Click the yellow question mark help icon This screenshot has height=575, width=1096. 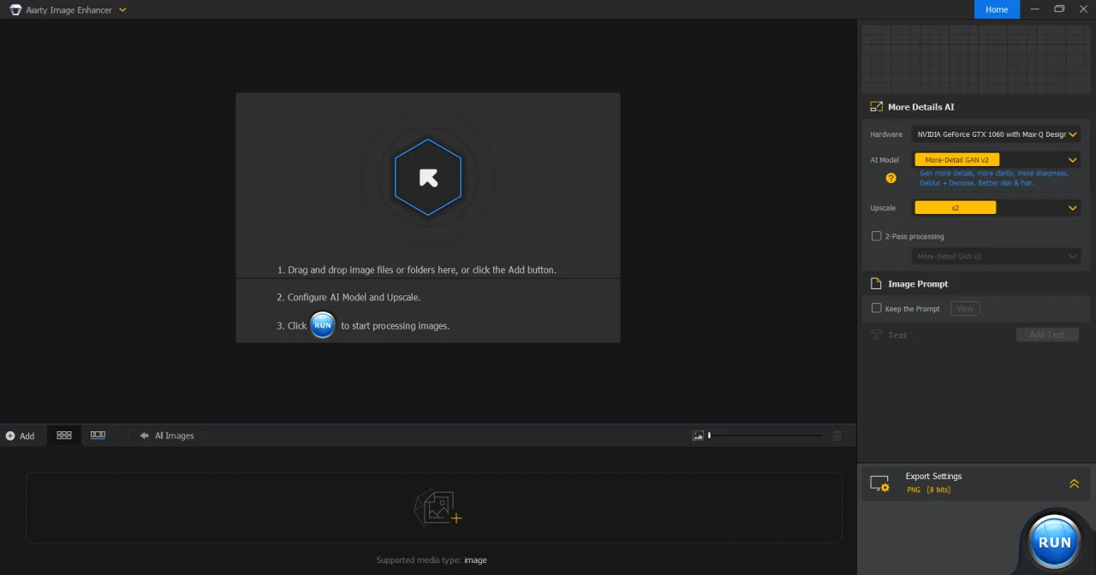pos(890,178)
